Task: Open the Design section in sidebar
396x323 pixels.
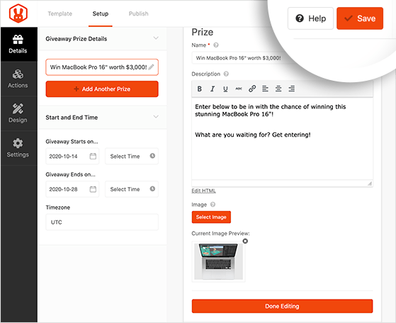Action: click(x=18, y=113)
